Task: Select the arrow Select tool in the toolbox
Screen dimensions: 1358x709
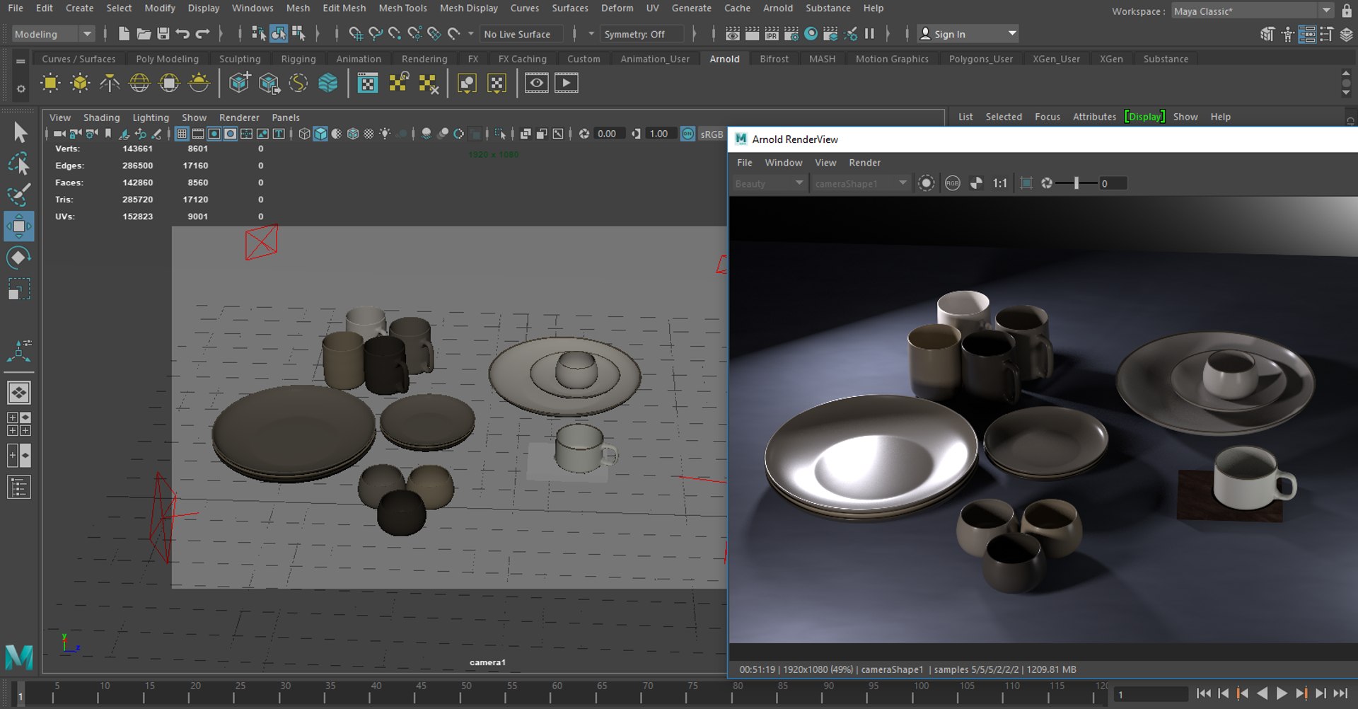Action: [x=19, y=132]
